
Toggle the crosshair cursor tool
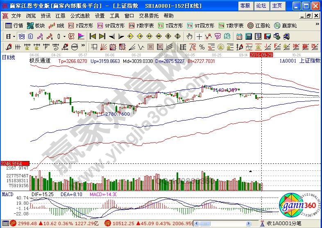pyautogui.click(x=199, y=37)
